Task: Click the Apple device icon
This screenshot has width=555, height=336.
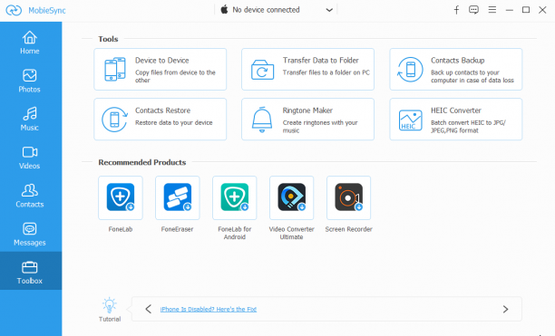Action: click(x=224, y=10)
